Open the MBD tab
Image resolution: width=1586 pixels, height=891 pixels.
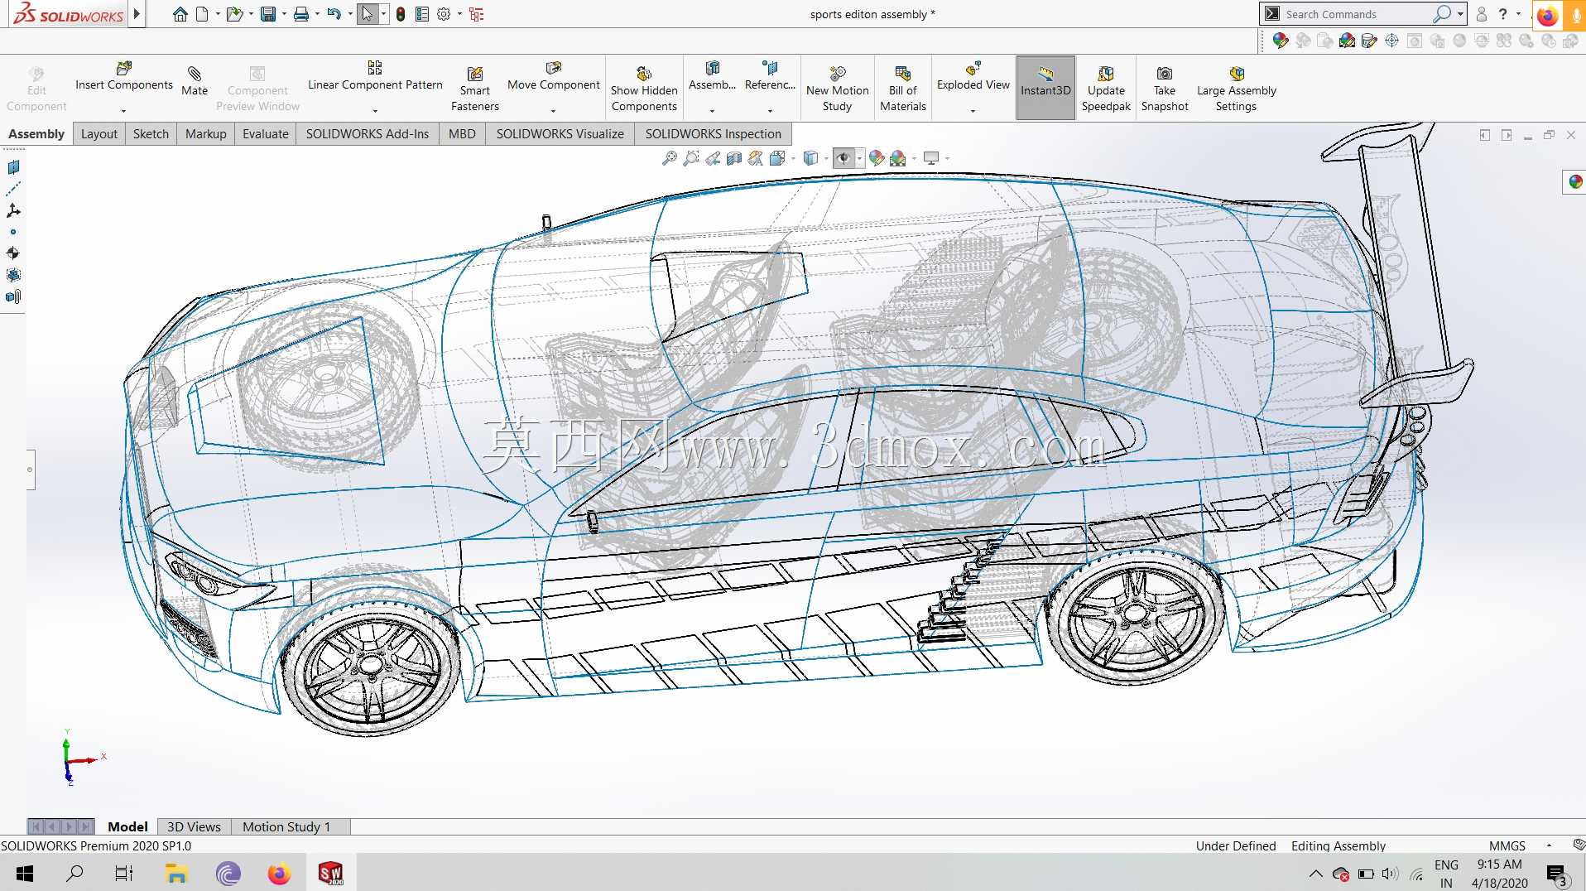462,134
